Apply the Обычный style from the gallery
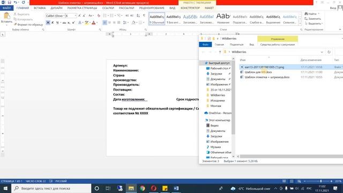The height and width of the screenshot is (193, 343). coord(157,19)
